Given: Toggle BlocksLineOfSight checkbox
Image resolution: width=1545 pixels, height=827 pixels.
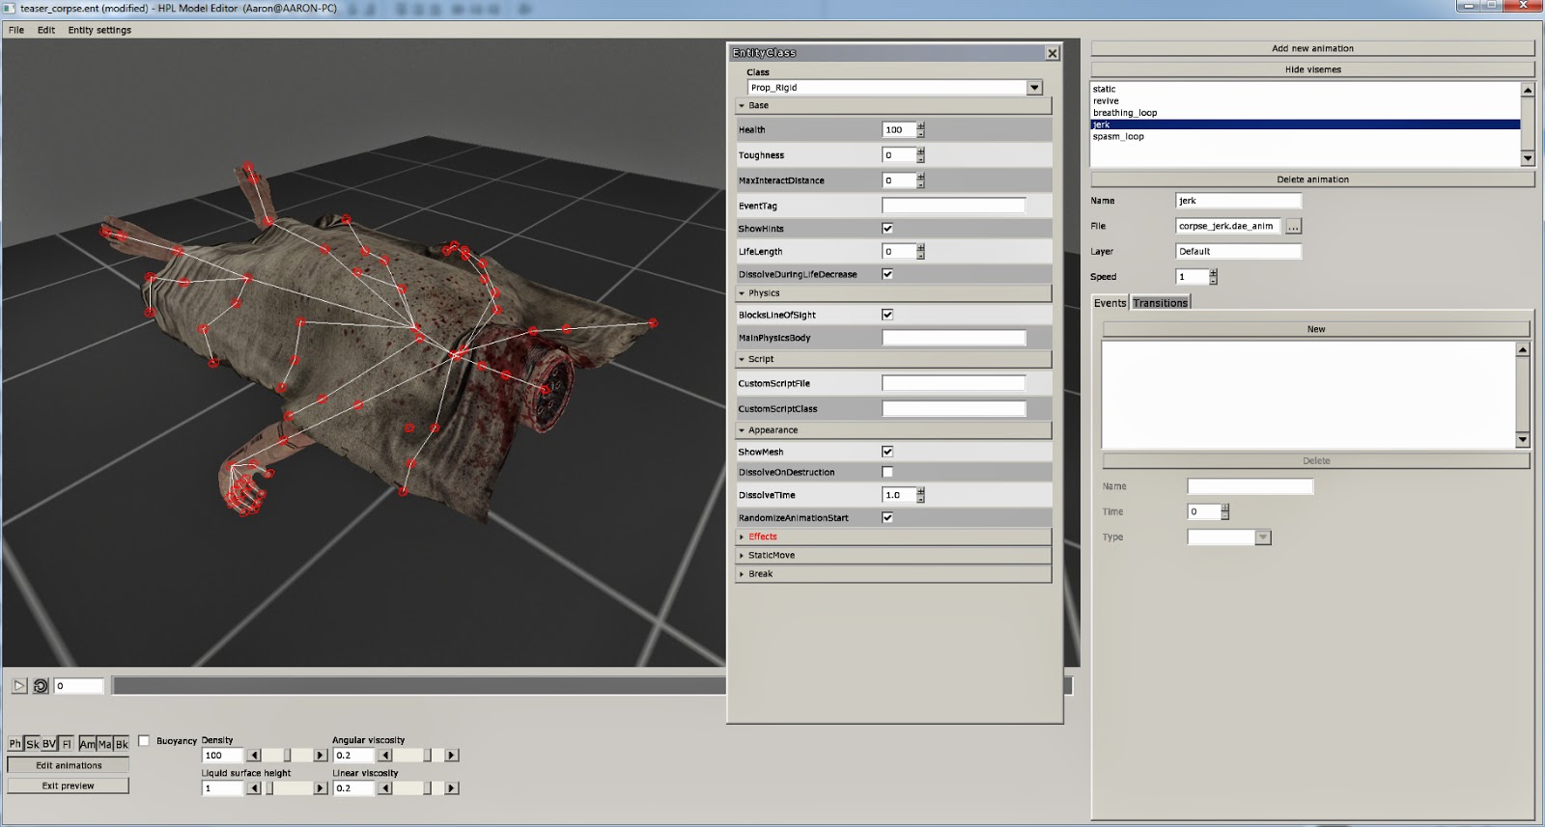Looking at the screenshot, I should pos(887,315).
